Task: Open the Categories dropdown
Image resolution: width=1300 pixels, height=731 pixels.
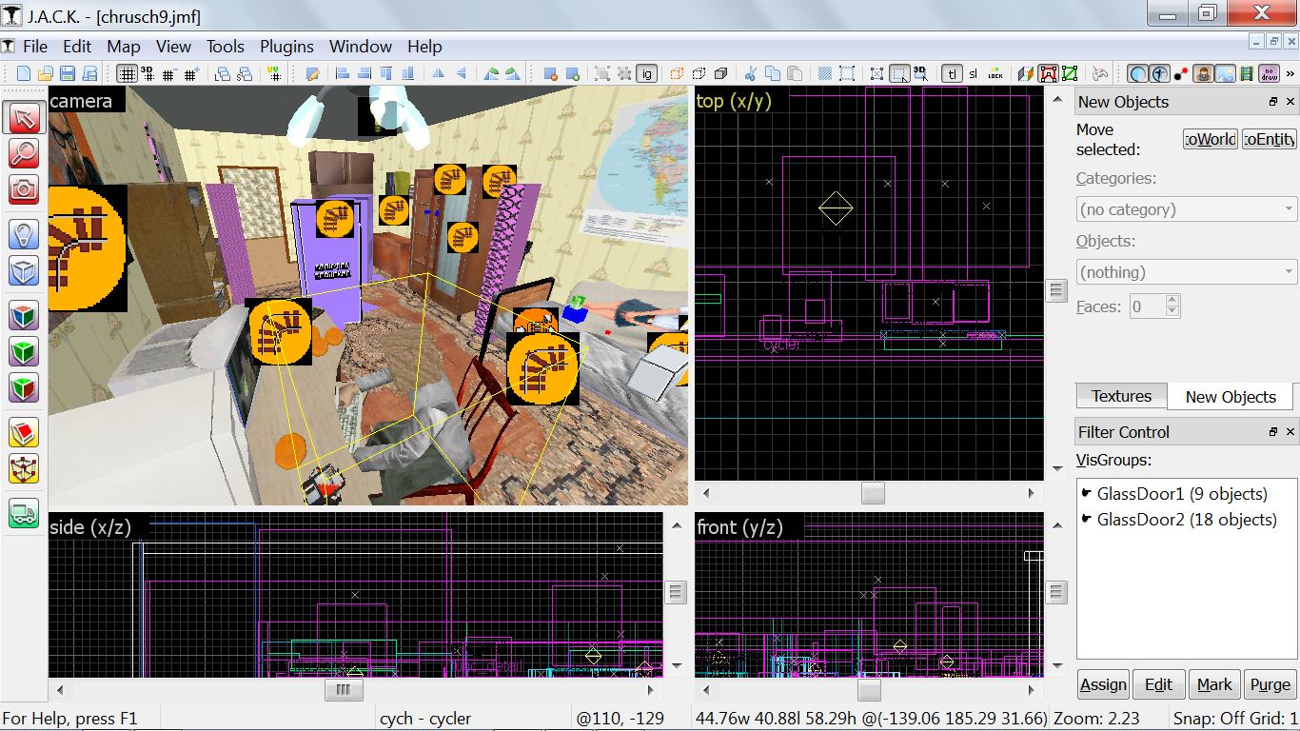Action: (1186, 209)
